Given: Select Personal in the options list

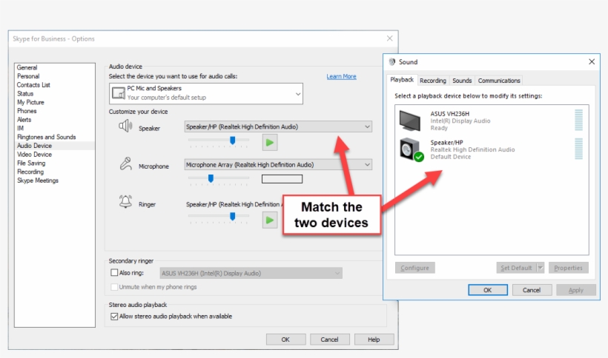Looking at the screenshot, I should (28, 76).
